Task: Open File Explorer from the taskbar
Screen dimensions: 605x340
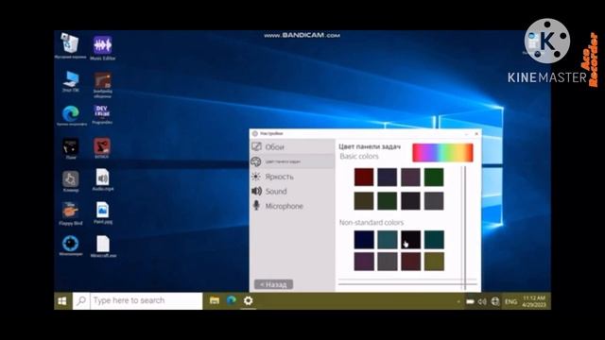Action: pos(215,300)
